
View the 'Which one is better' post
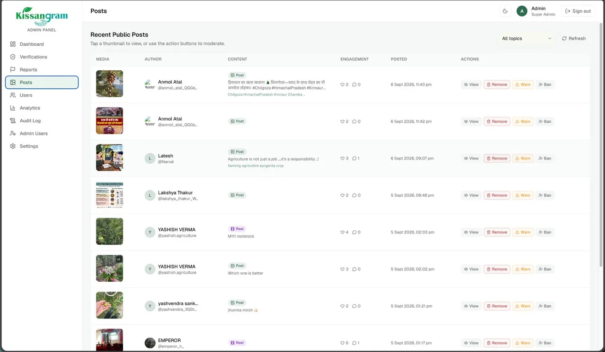tap(471, 269)
